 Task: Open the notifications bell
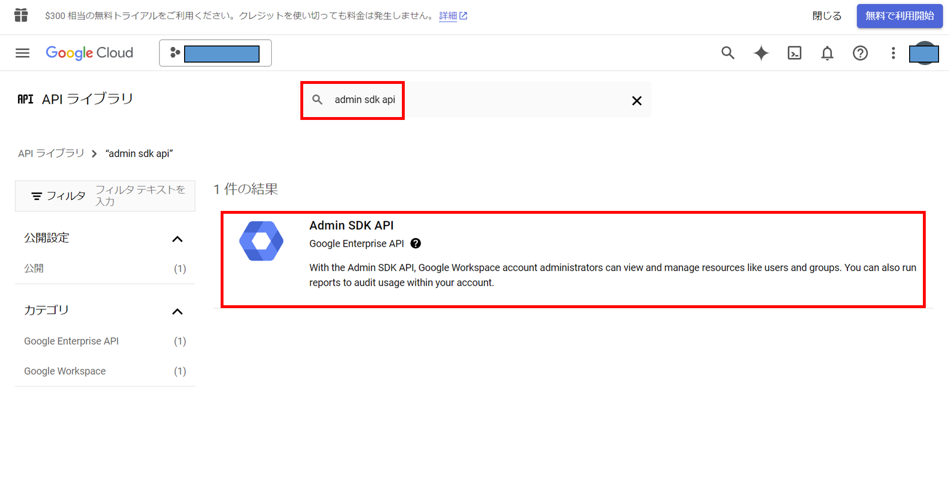pos(827,53)
